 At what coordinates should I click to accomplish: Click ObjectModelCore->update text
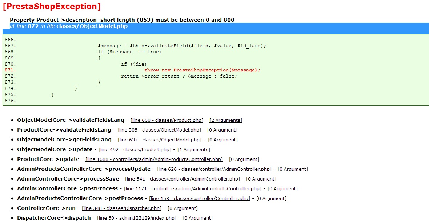[x=55, y=150]
